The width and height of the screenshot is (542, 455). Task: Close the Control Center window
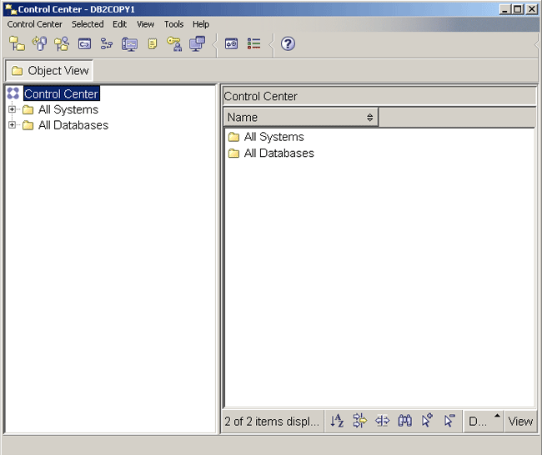pos(532,9)
